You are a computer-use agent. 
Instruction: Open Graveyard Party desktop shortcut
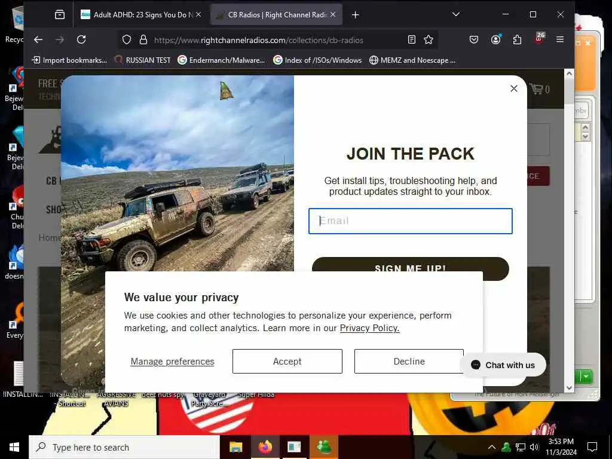coord(210,399)
